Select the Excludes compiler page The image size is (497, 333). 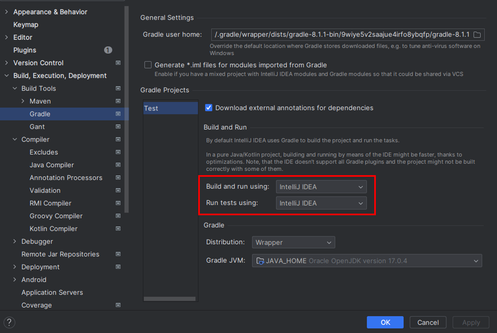(44, 152)
